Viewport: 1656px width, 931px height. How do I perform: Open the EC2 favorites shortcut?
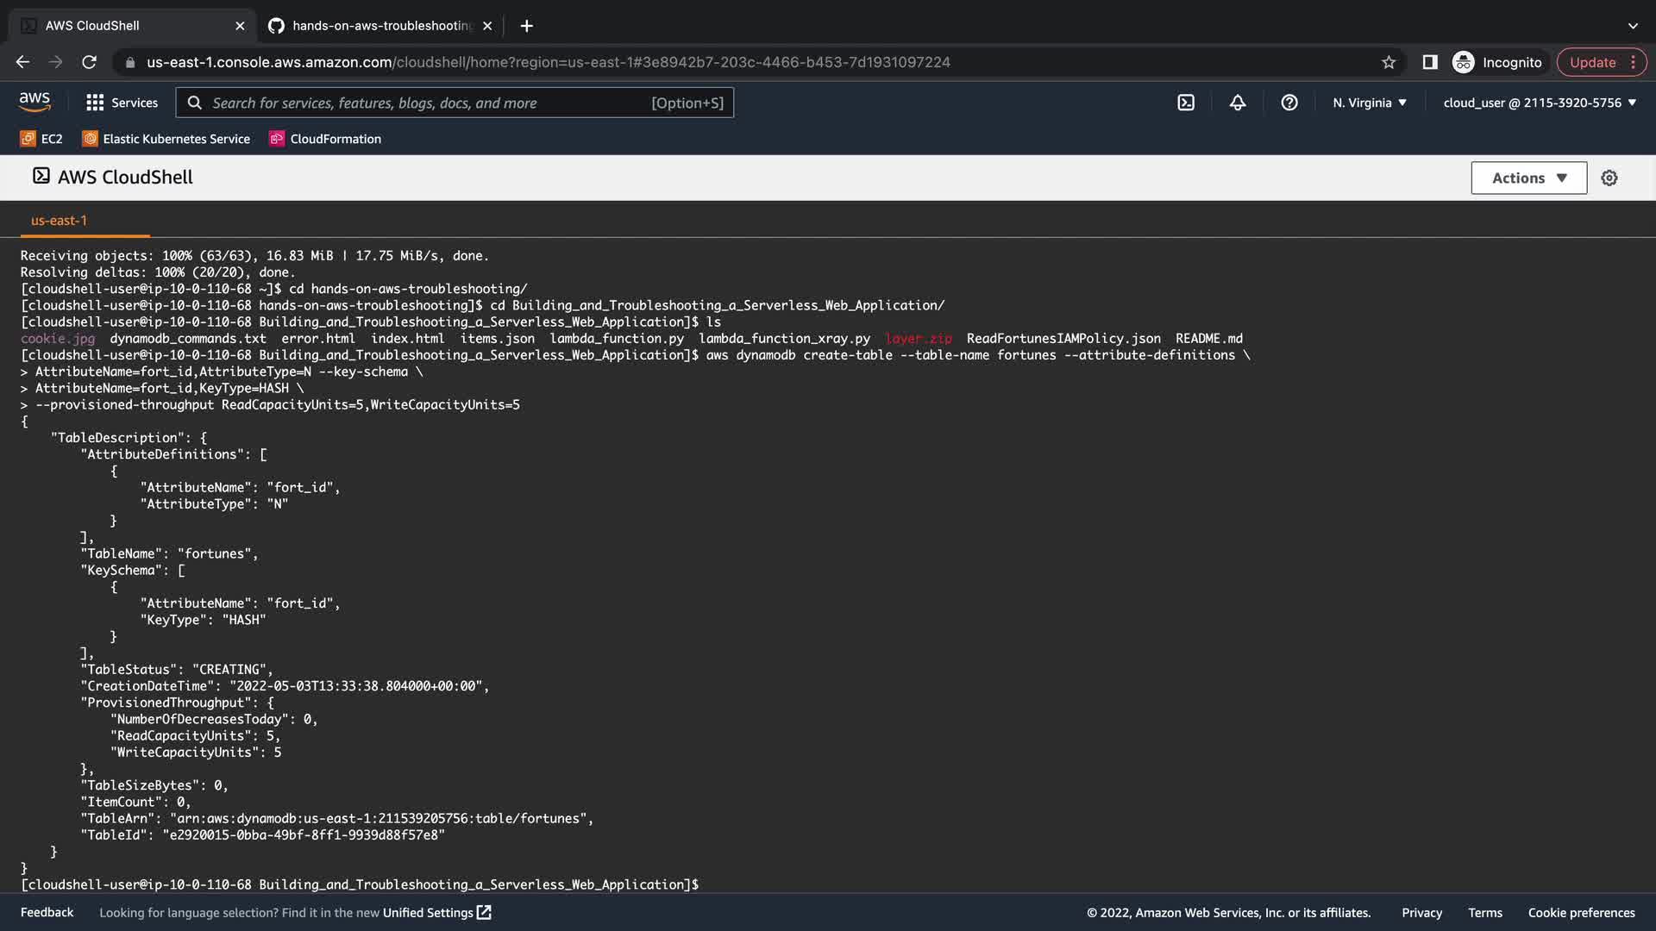tap(41, 139)
